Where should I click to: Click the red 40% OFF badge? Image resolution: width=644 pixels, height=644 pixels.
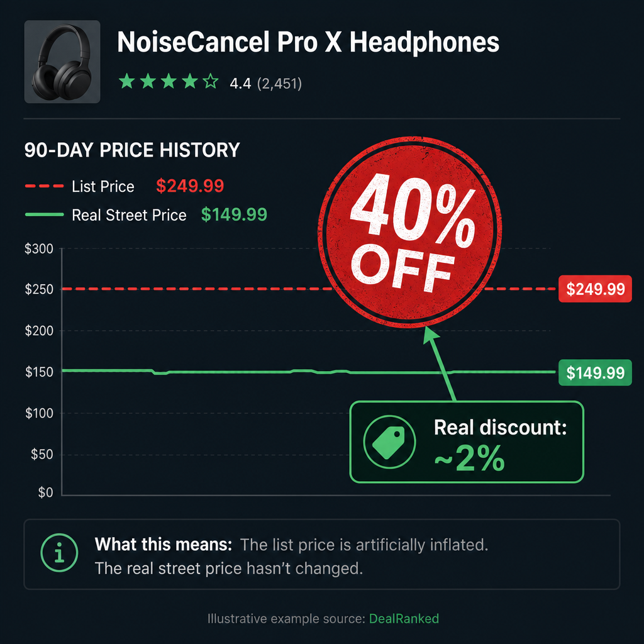tap(409, 232)
